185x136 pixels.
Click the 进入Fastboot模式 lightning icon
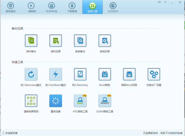coord(55,74)
